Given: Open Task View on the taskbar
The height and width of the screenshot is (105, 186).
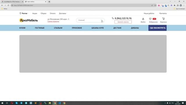Looking at the screenshot, I should [x=7, y=103].
